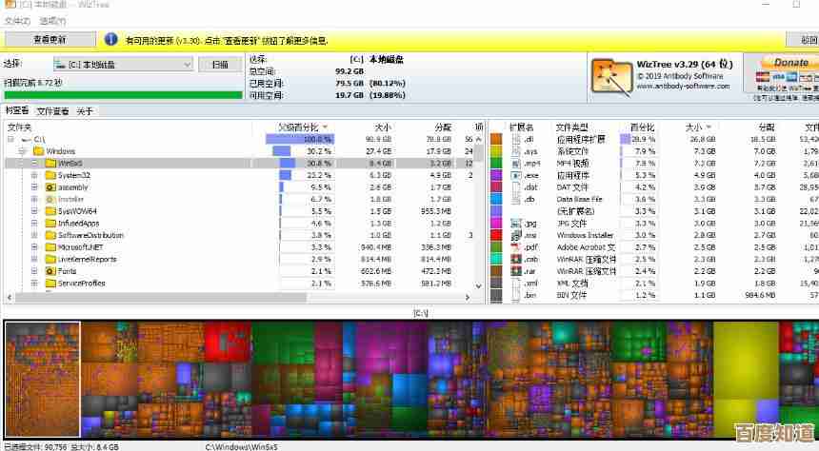Click the .mp4 file type icon
Screen dimensions: 819x451
pos(516,164)
